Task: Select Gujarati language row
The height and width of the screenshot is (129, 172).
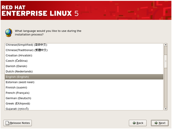Action: coord(84,108)
